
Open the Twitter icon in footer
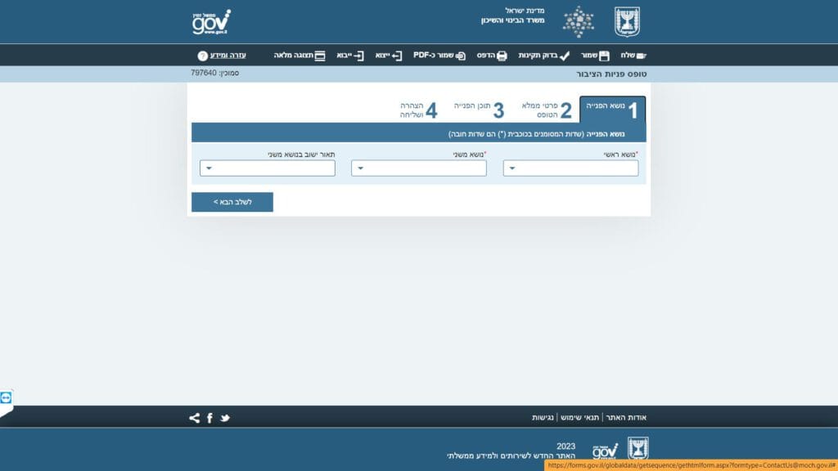[225, 418]
